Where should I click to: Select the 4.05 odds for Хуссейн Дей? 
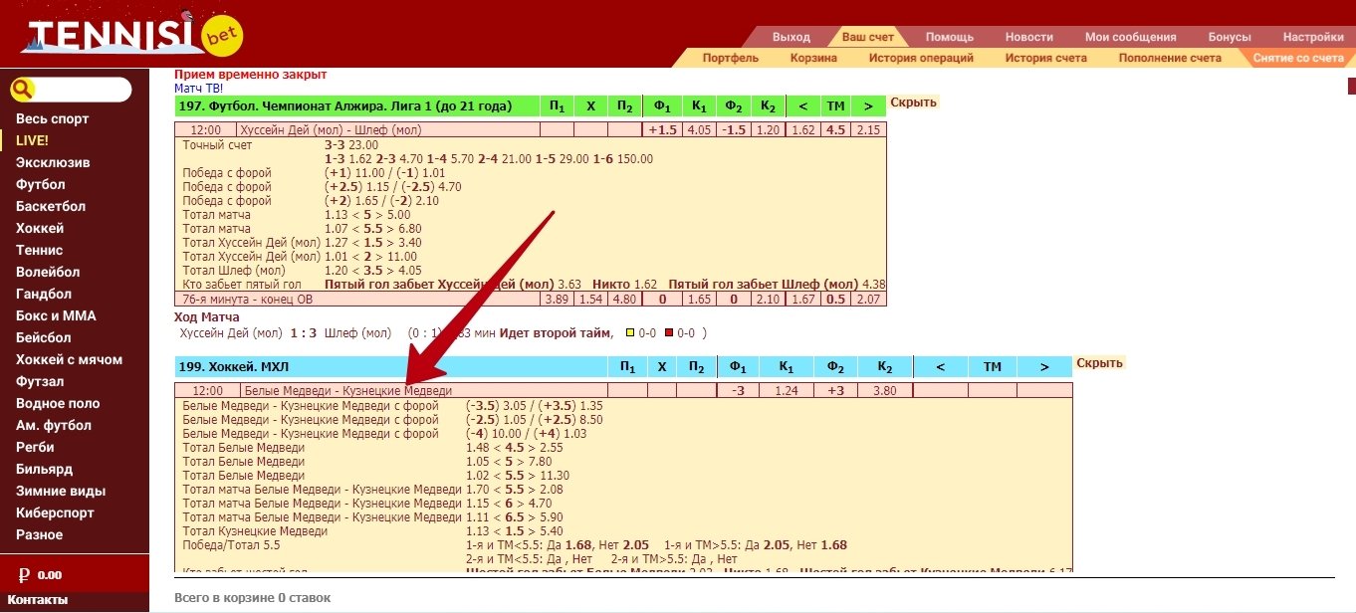click(699, 129)
